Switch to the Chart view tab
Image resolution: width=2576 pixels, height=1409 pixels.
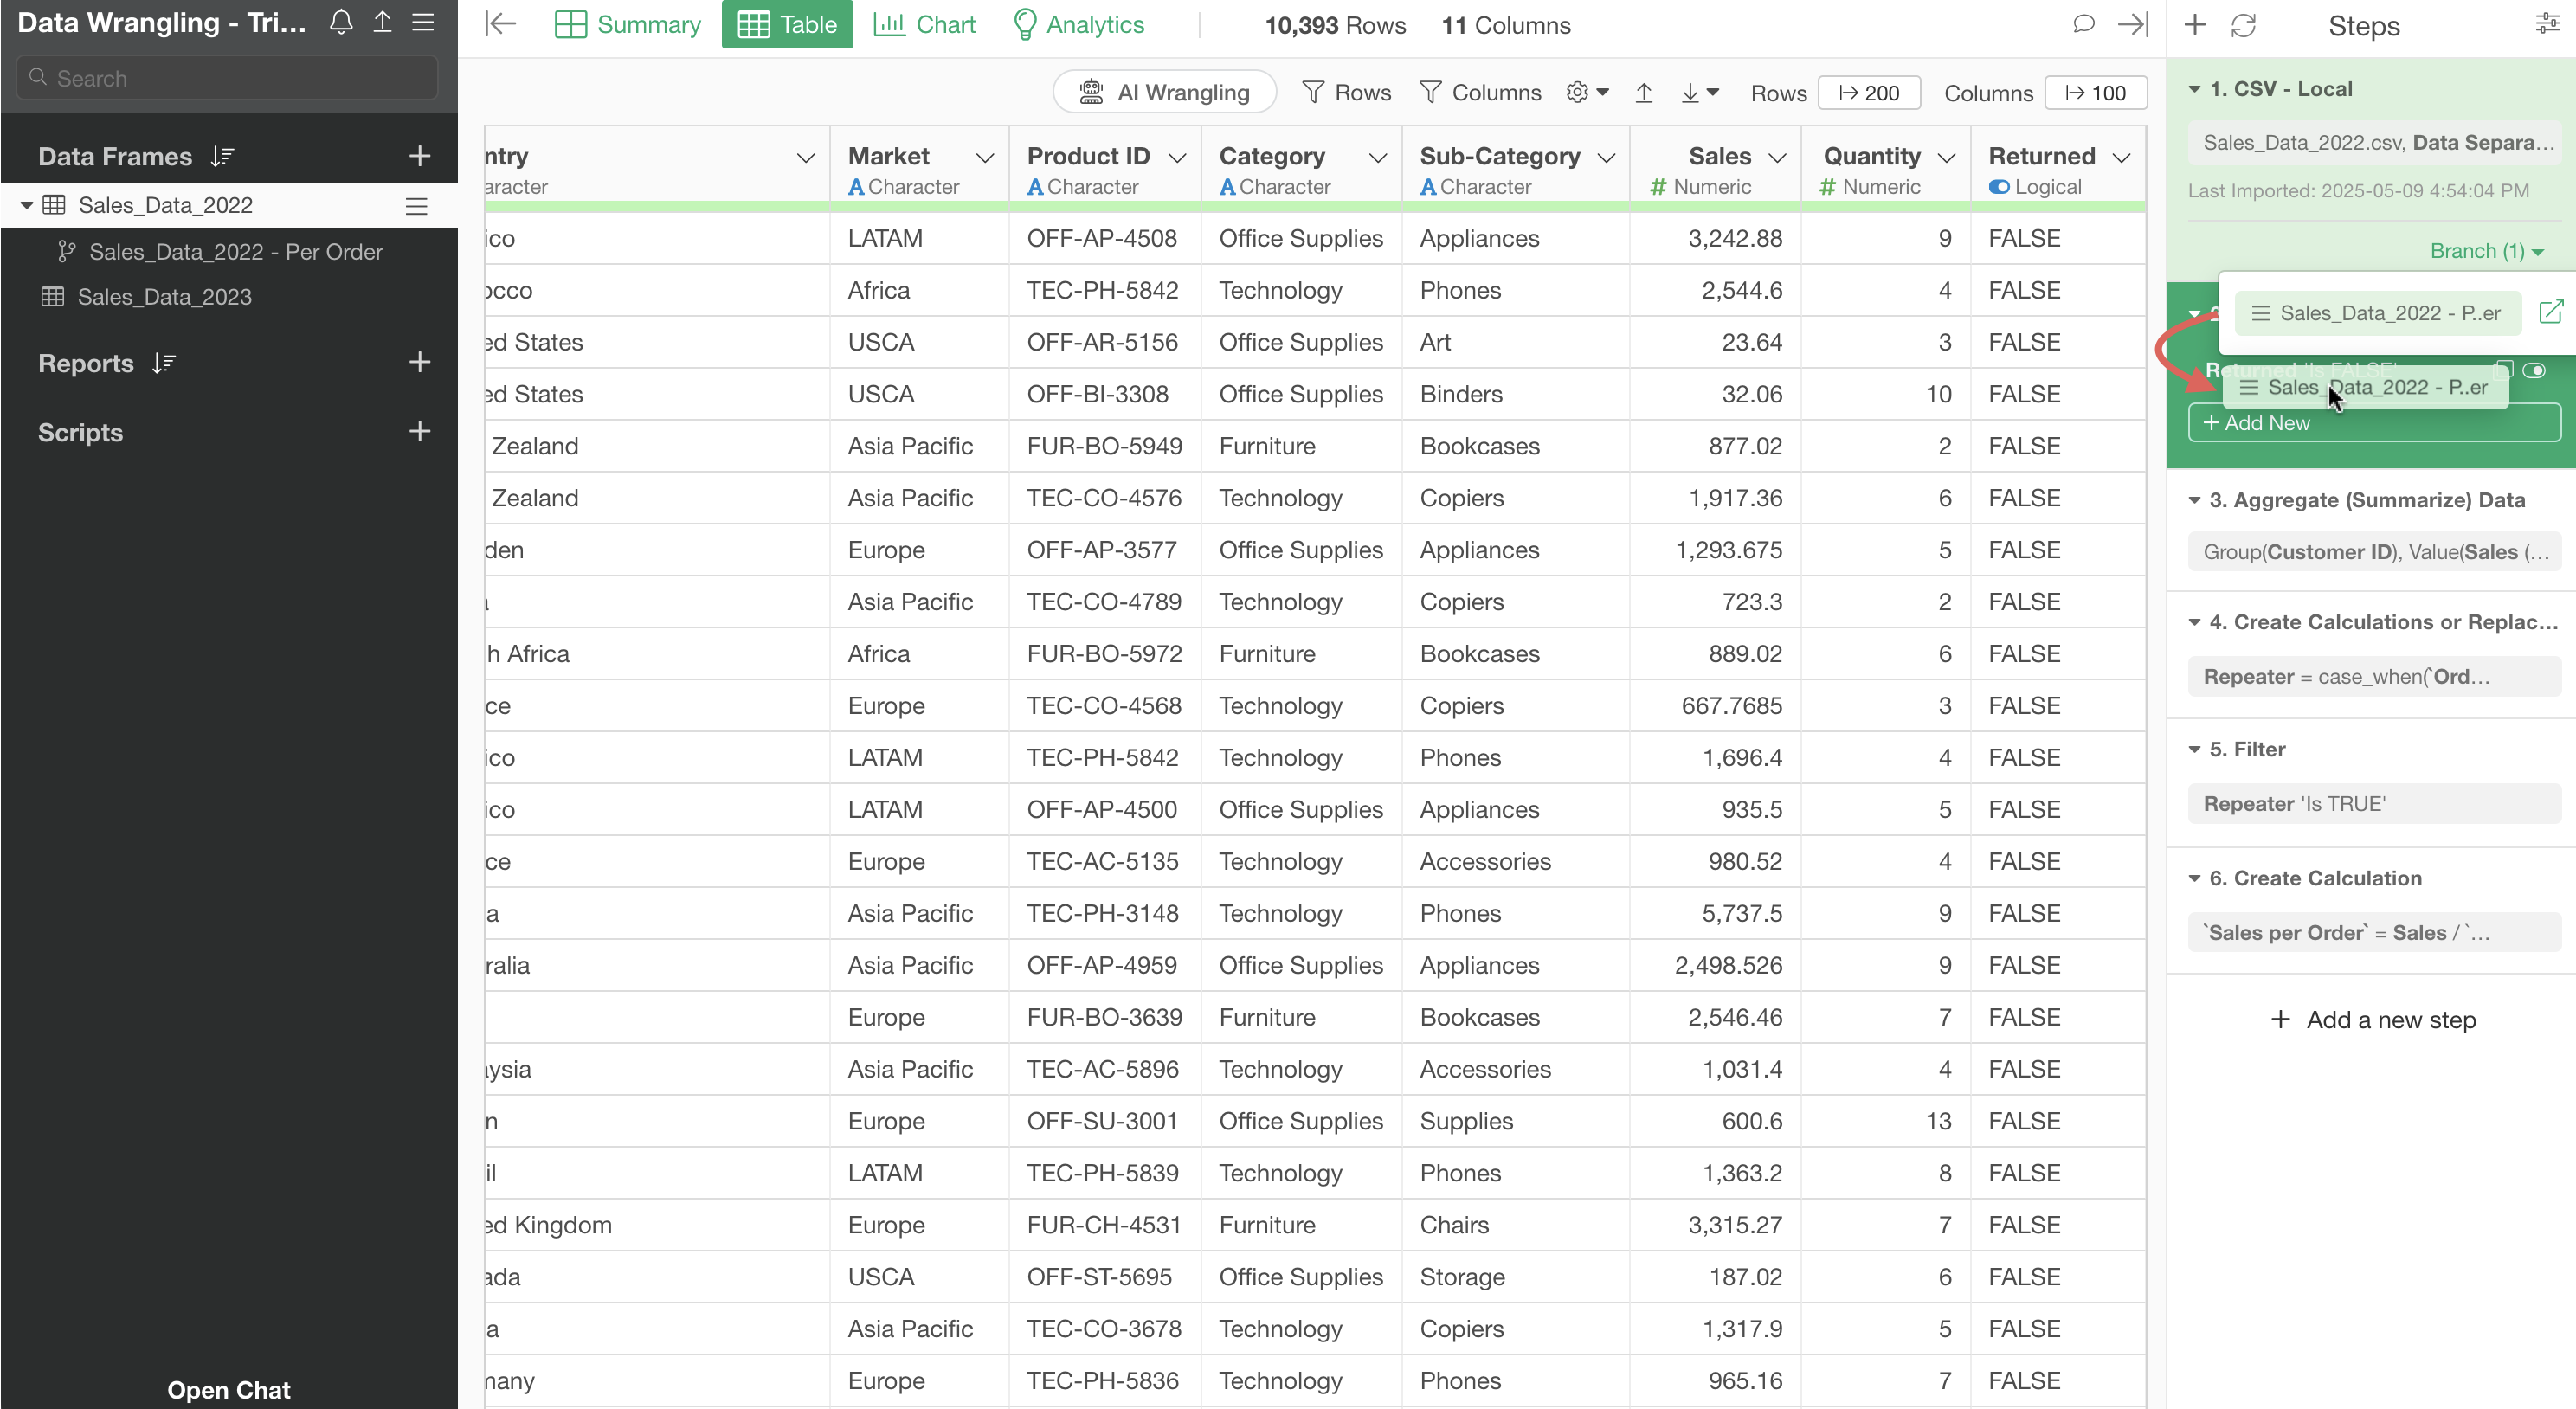pos(924,24)
